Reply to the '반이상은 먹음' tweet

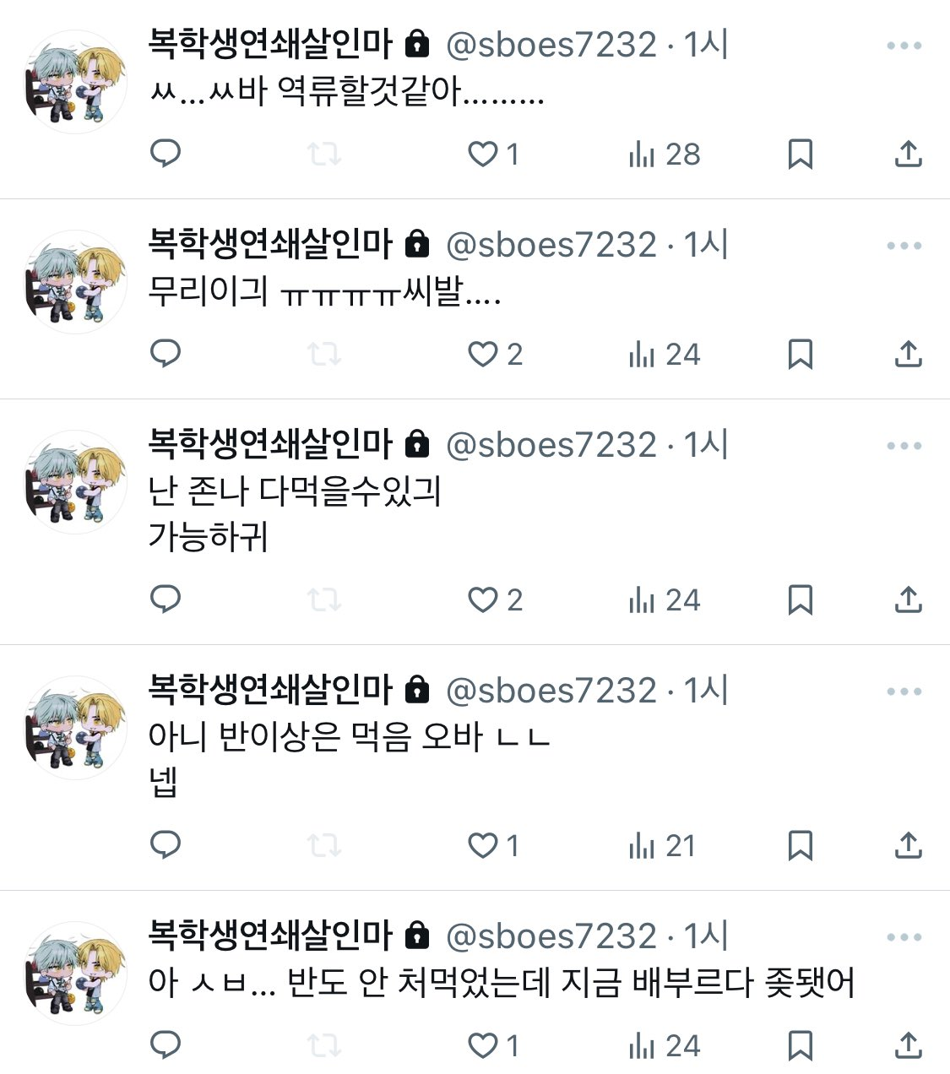click(166, 845)
